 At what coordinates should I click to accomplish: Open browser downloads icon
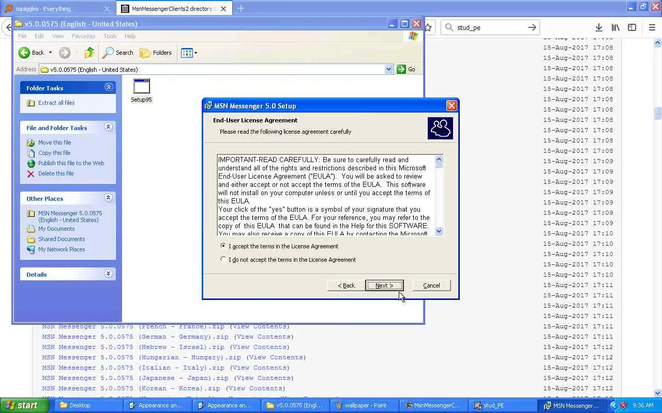[598, 27]
